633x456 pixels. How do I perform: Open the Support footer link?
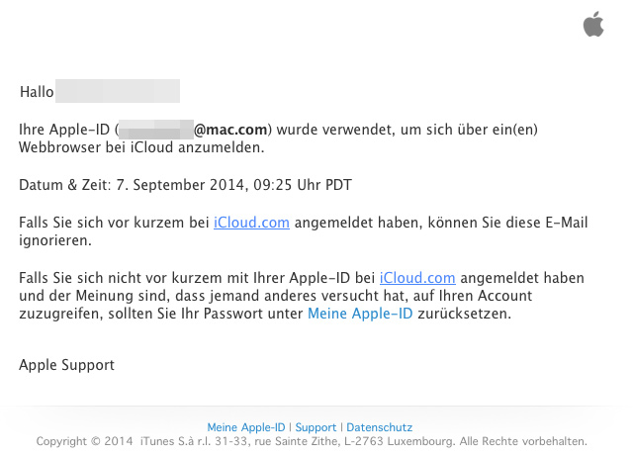coord(316,427)
